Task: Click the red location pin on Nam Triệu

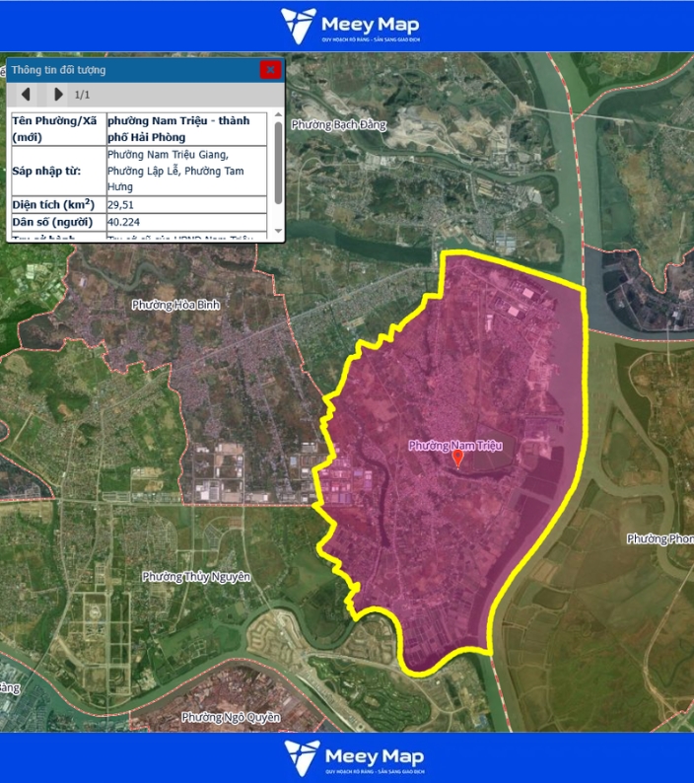Action: (457, 459)
